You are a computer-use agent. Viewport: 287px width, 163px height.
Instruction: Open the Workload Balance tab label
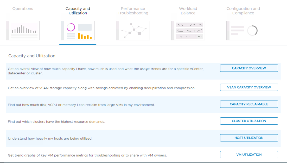coord(188,11)
